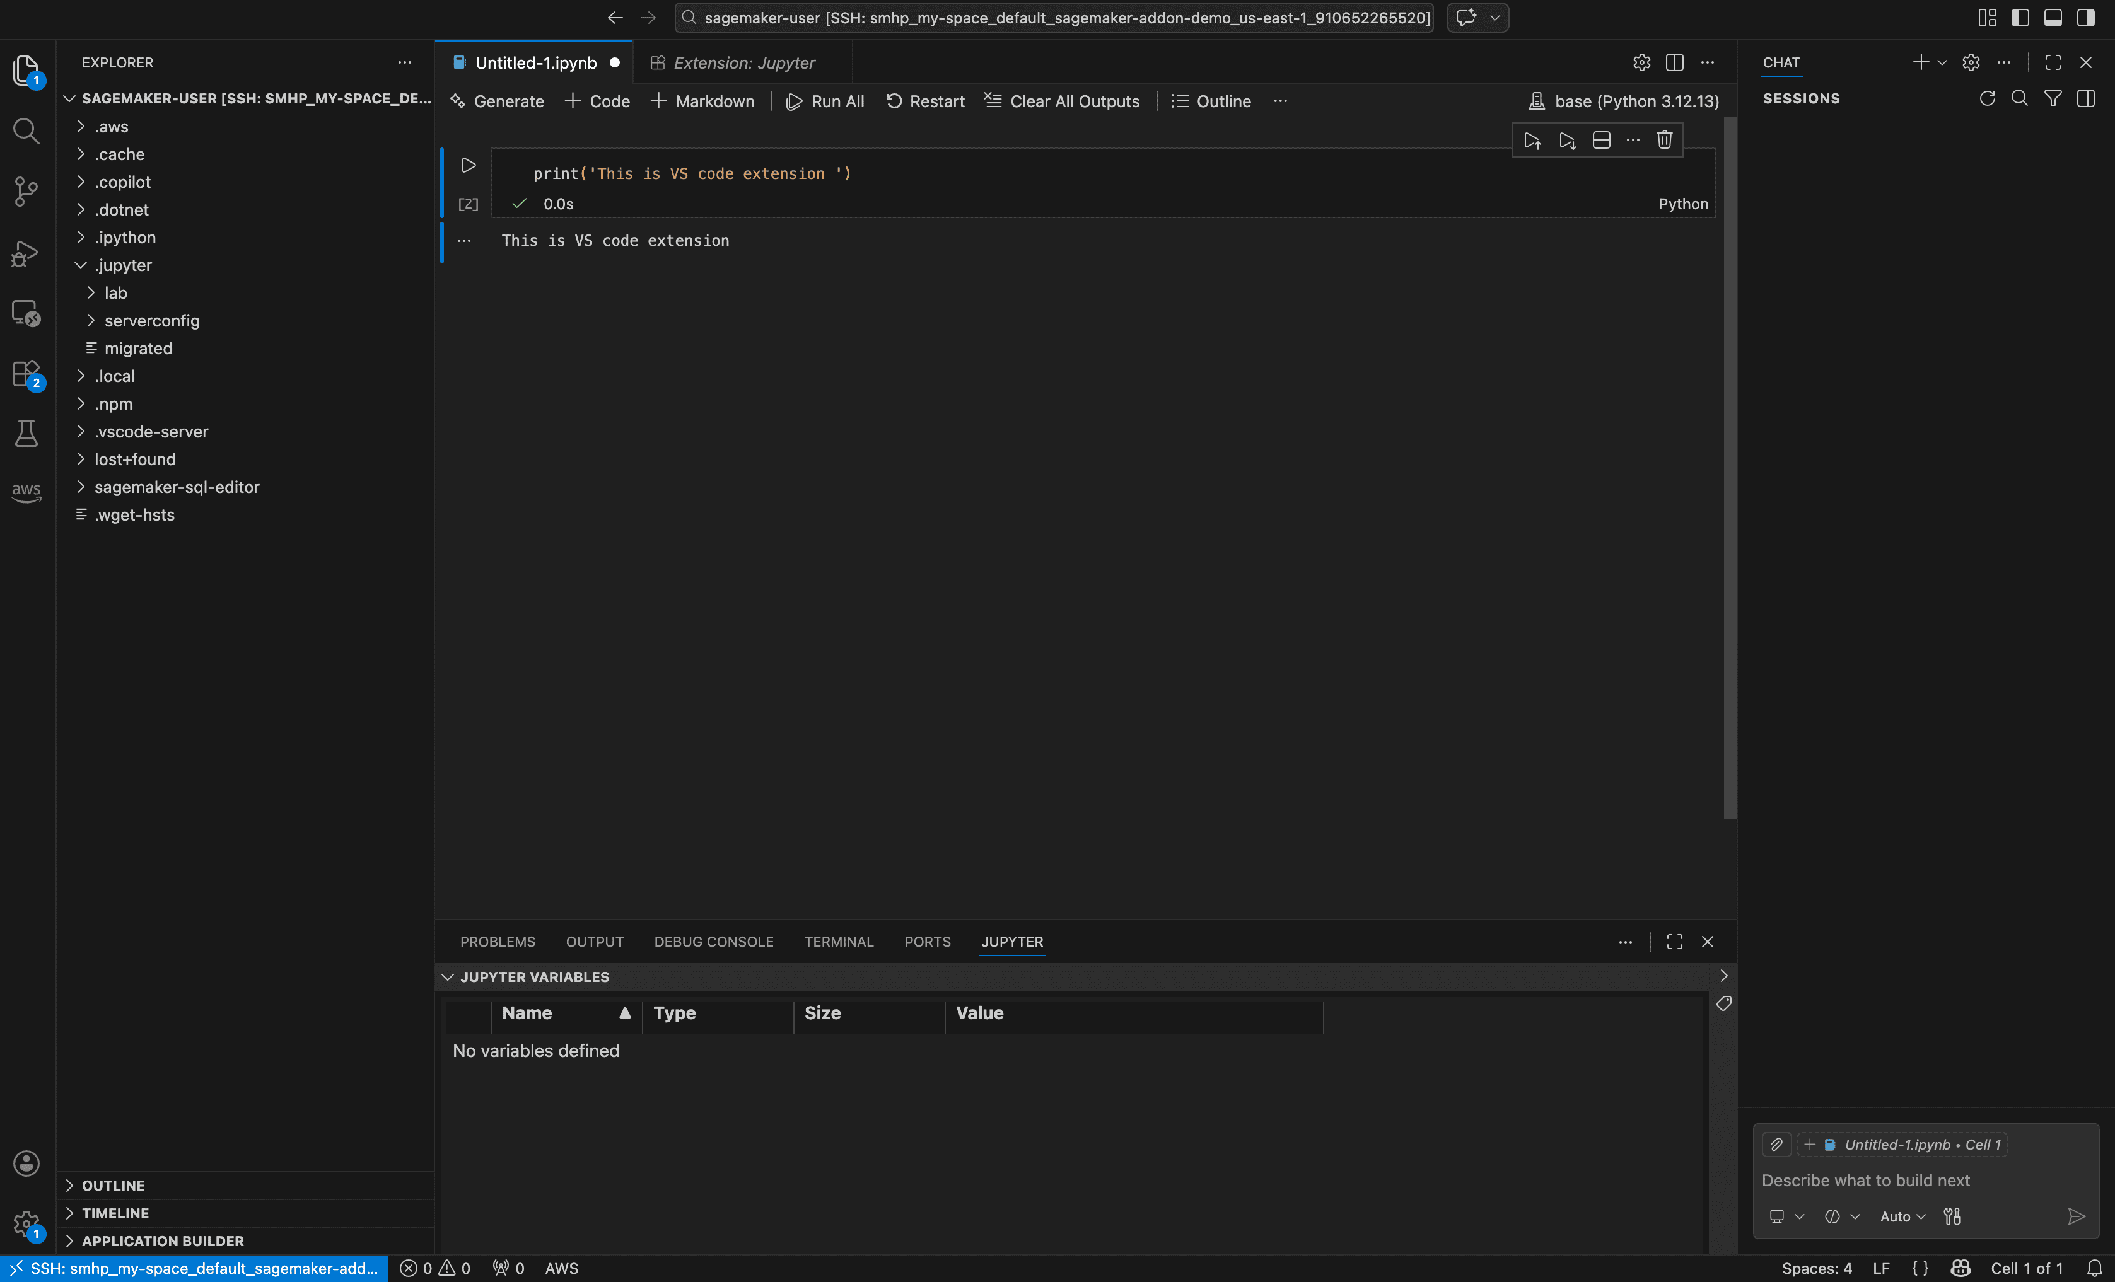The image size is (2115, 1282).
Task: Click the Delete Cell trash icon
Action: (1664, 140)
